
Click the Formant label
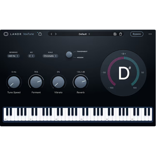click(36, 92)
